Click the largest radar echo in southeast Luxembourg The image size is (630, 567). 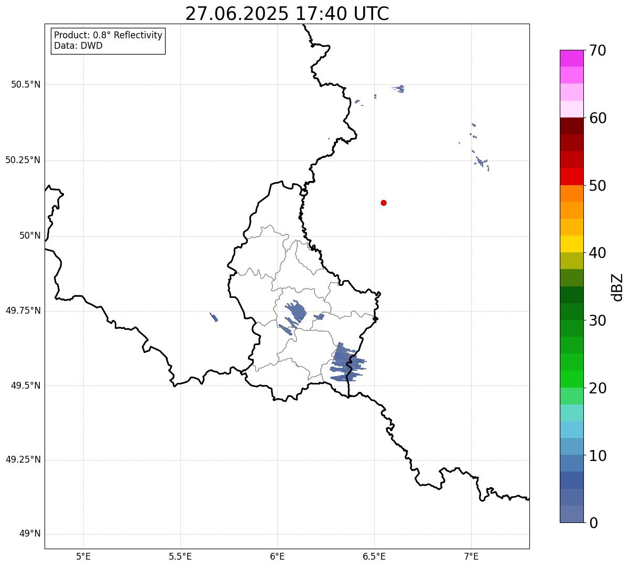tap(347, 363)
